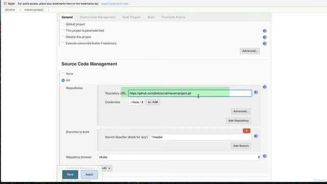Screen dimensions: 327x184
Task: Switch to Build tab
Action: pyautogui.click(x=151, y=17)
